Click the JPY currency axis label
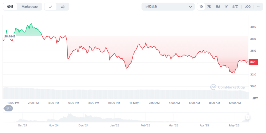 [x=255, y=98]
